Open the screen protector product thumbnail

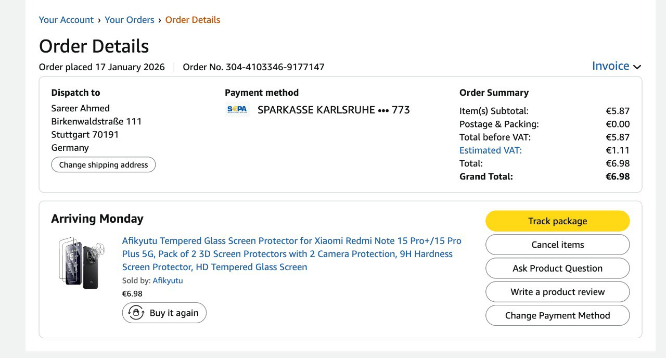tap(82, 263)
